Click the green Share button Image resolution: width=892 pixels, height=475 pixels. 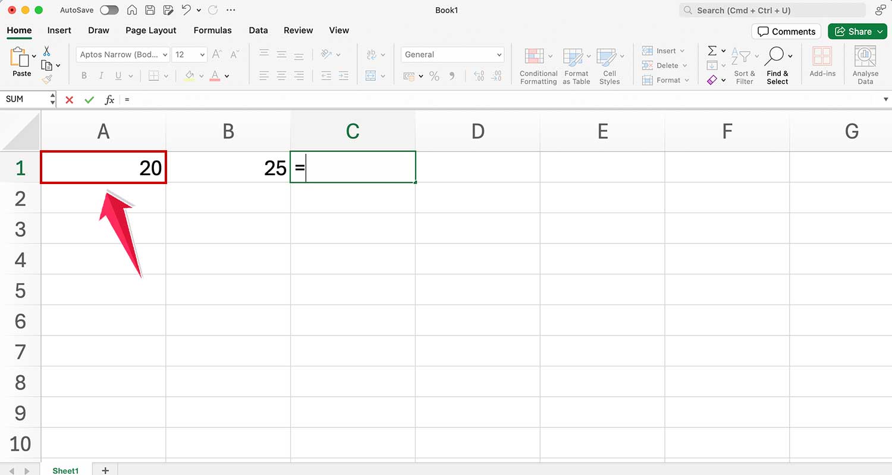[x=856, y=31]
